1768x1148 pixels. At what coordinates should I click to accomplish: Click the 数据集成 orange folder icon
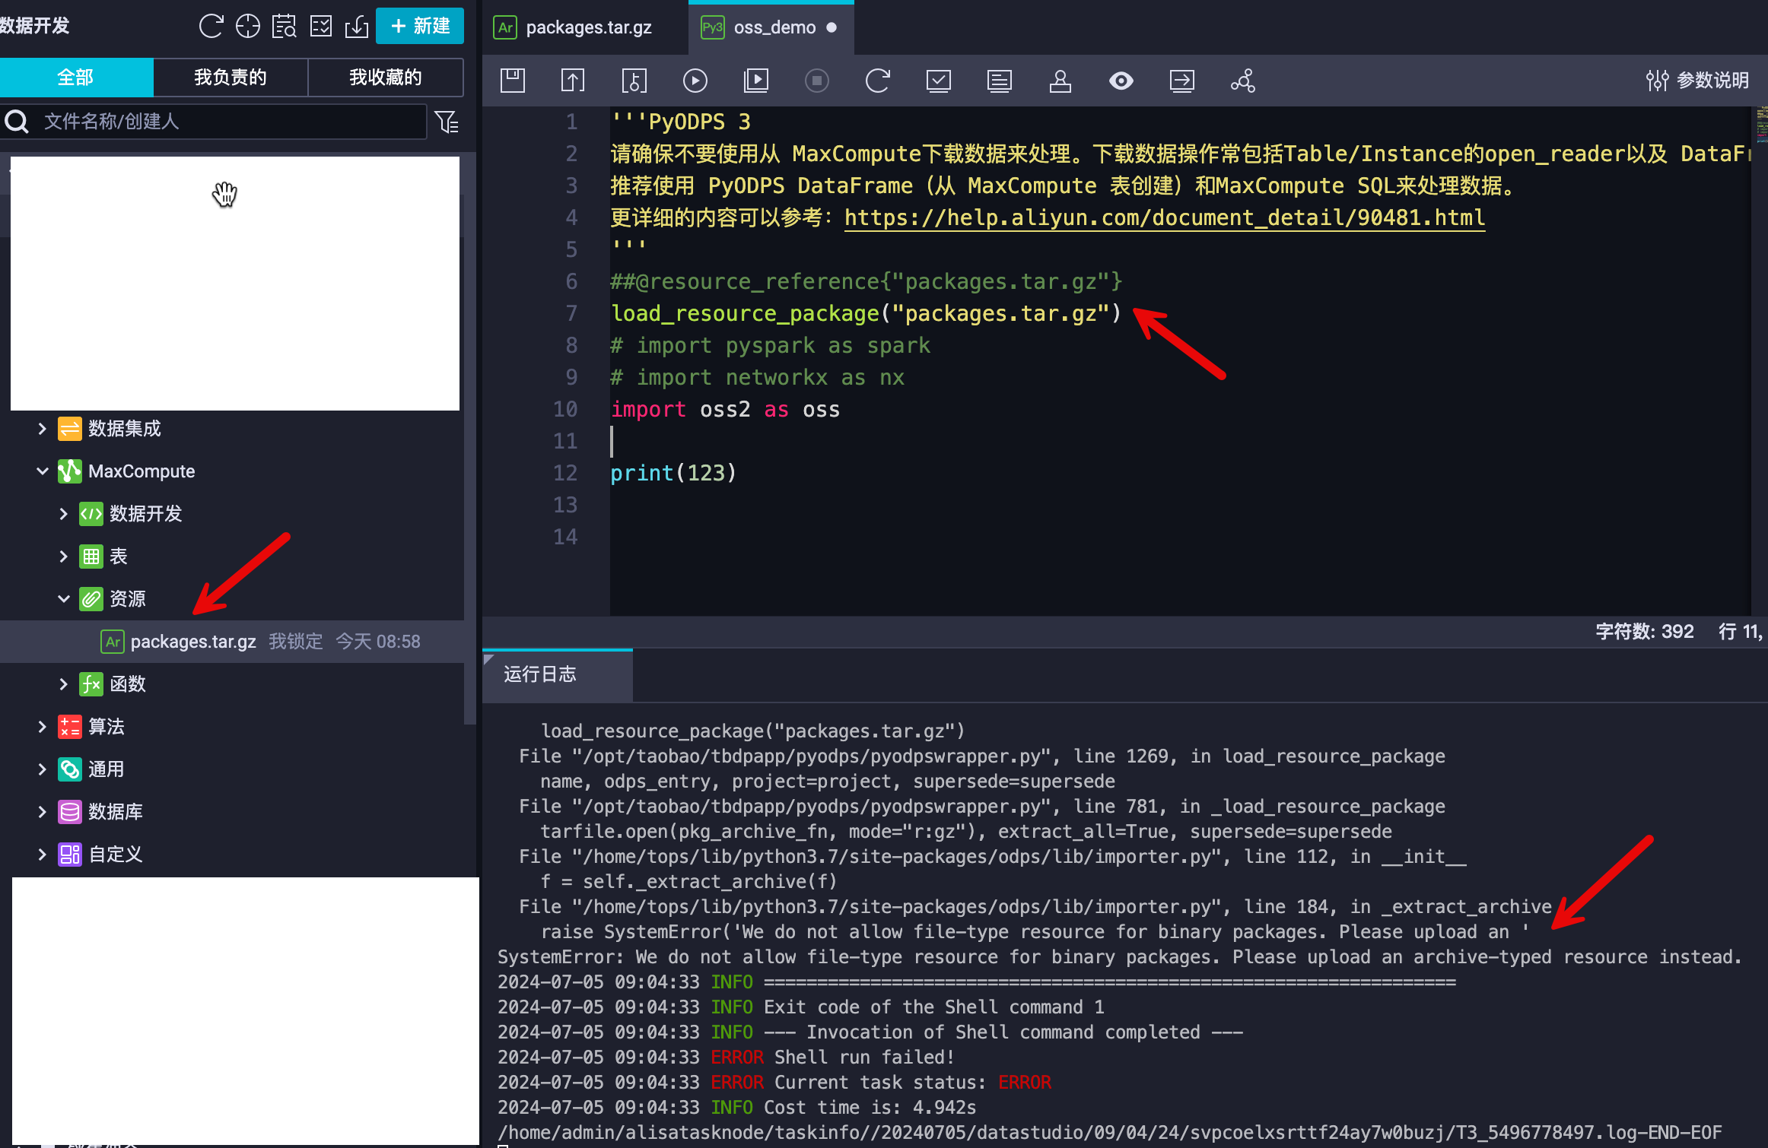[x=70, y=429]
